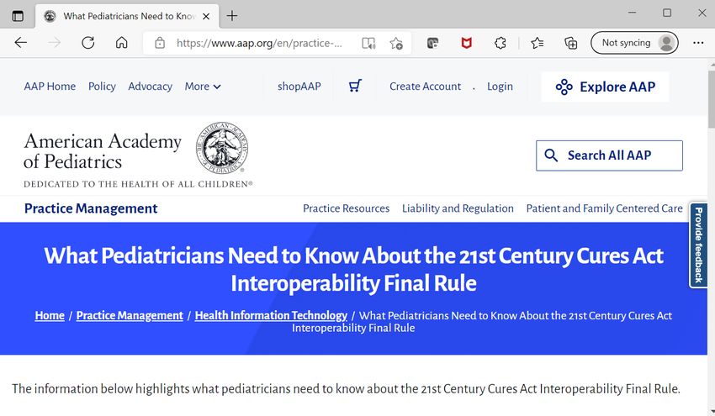Open a new browser tab

pyautogui.click(x=232, y=16)
